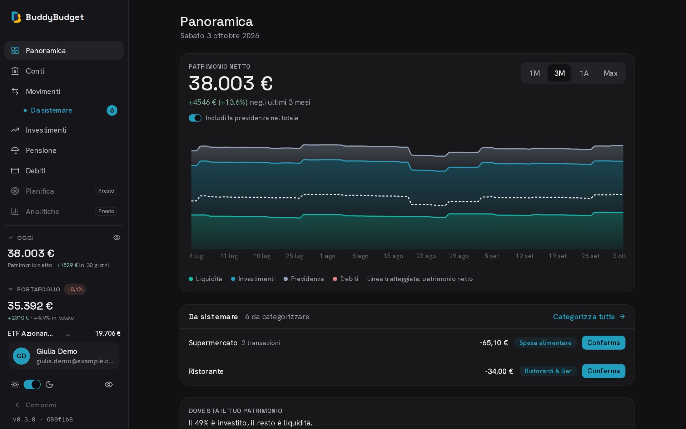Toggle Previdenza series in chart legend
686x429 pixels.
point(304,279)
